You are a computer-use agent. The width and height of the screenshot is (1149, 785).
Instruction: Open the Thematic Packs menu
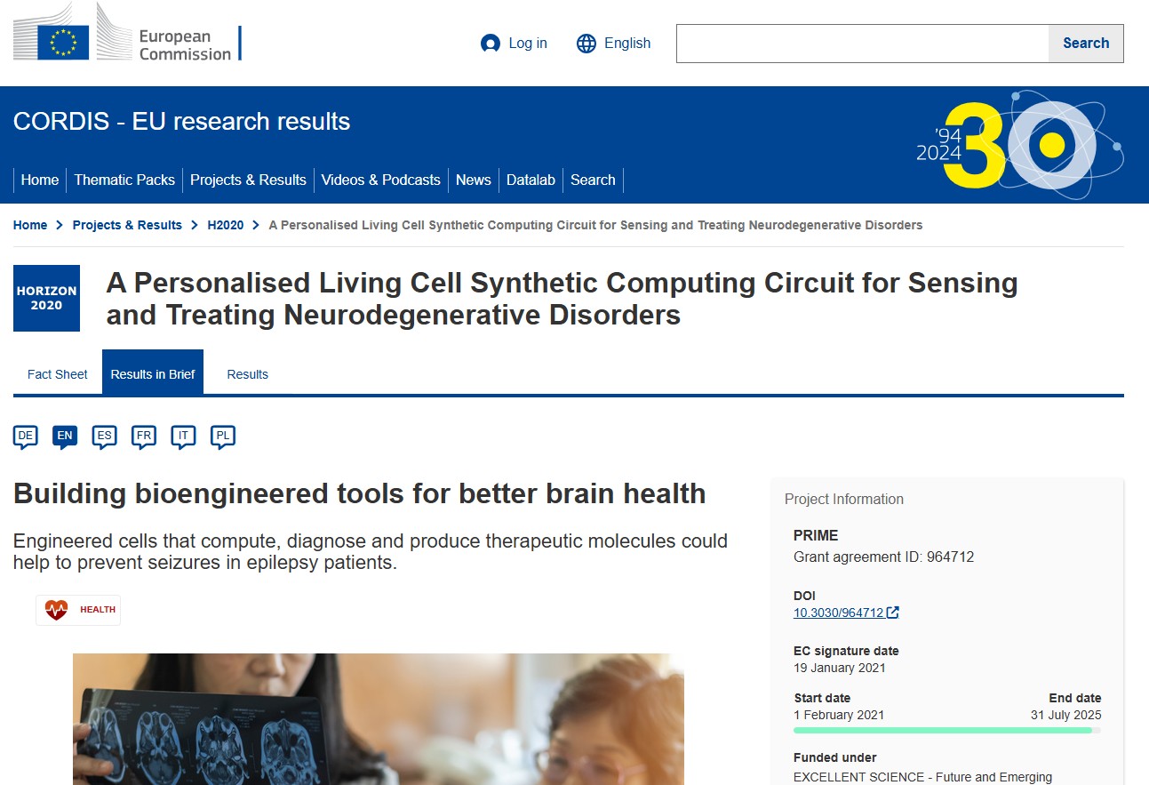(124, 180)
